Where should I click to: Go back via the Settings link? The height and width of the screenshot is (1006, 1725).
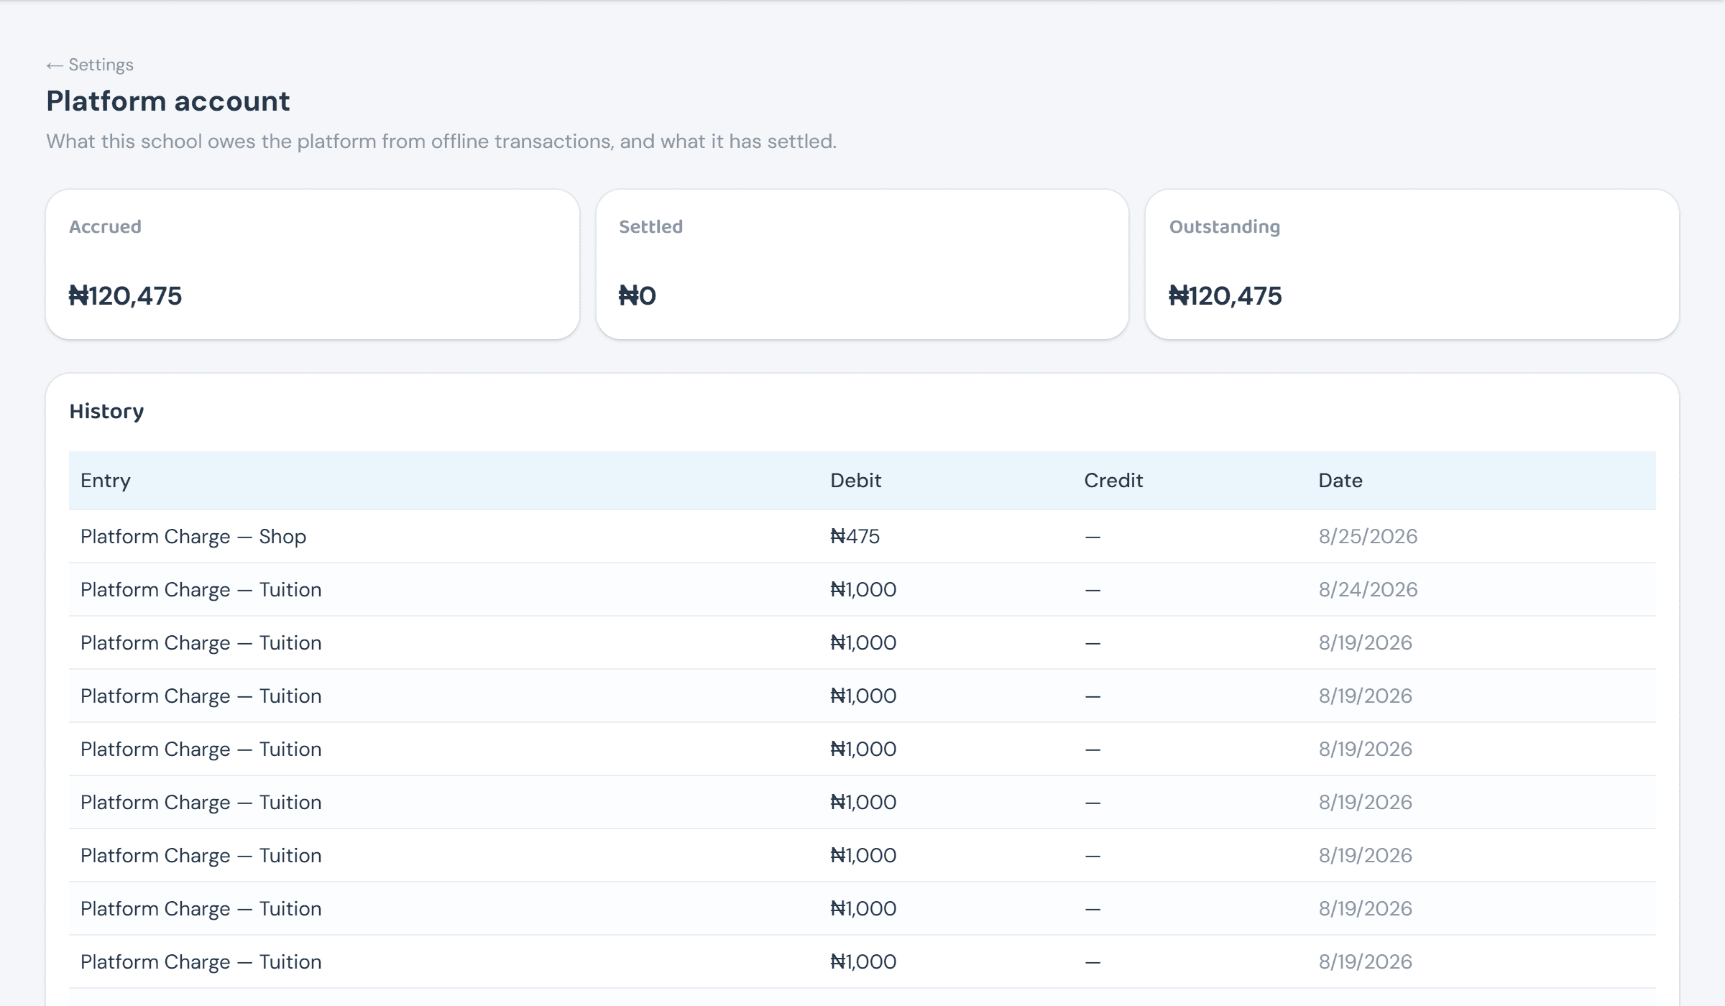pos(90,65)
